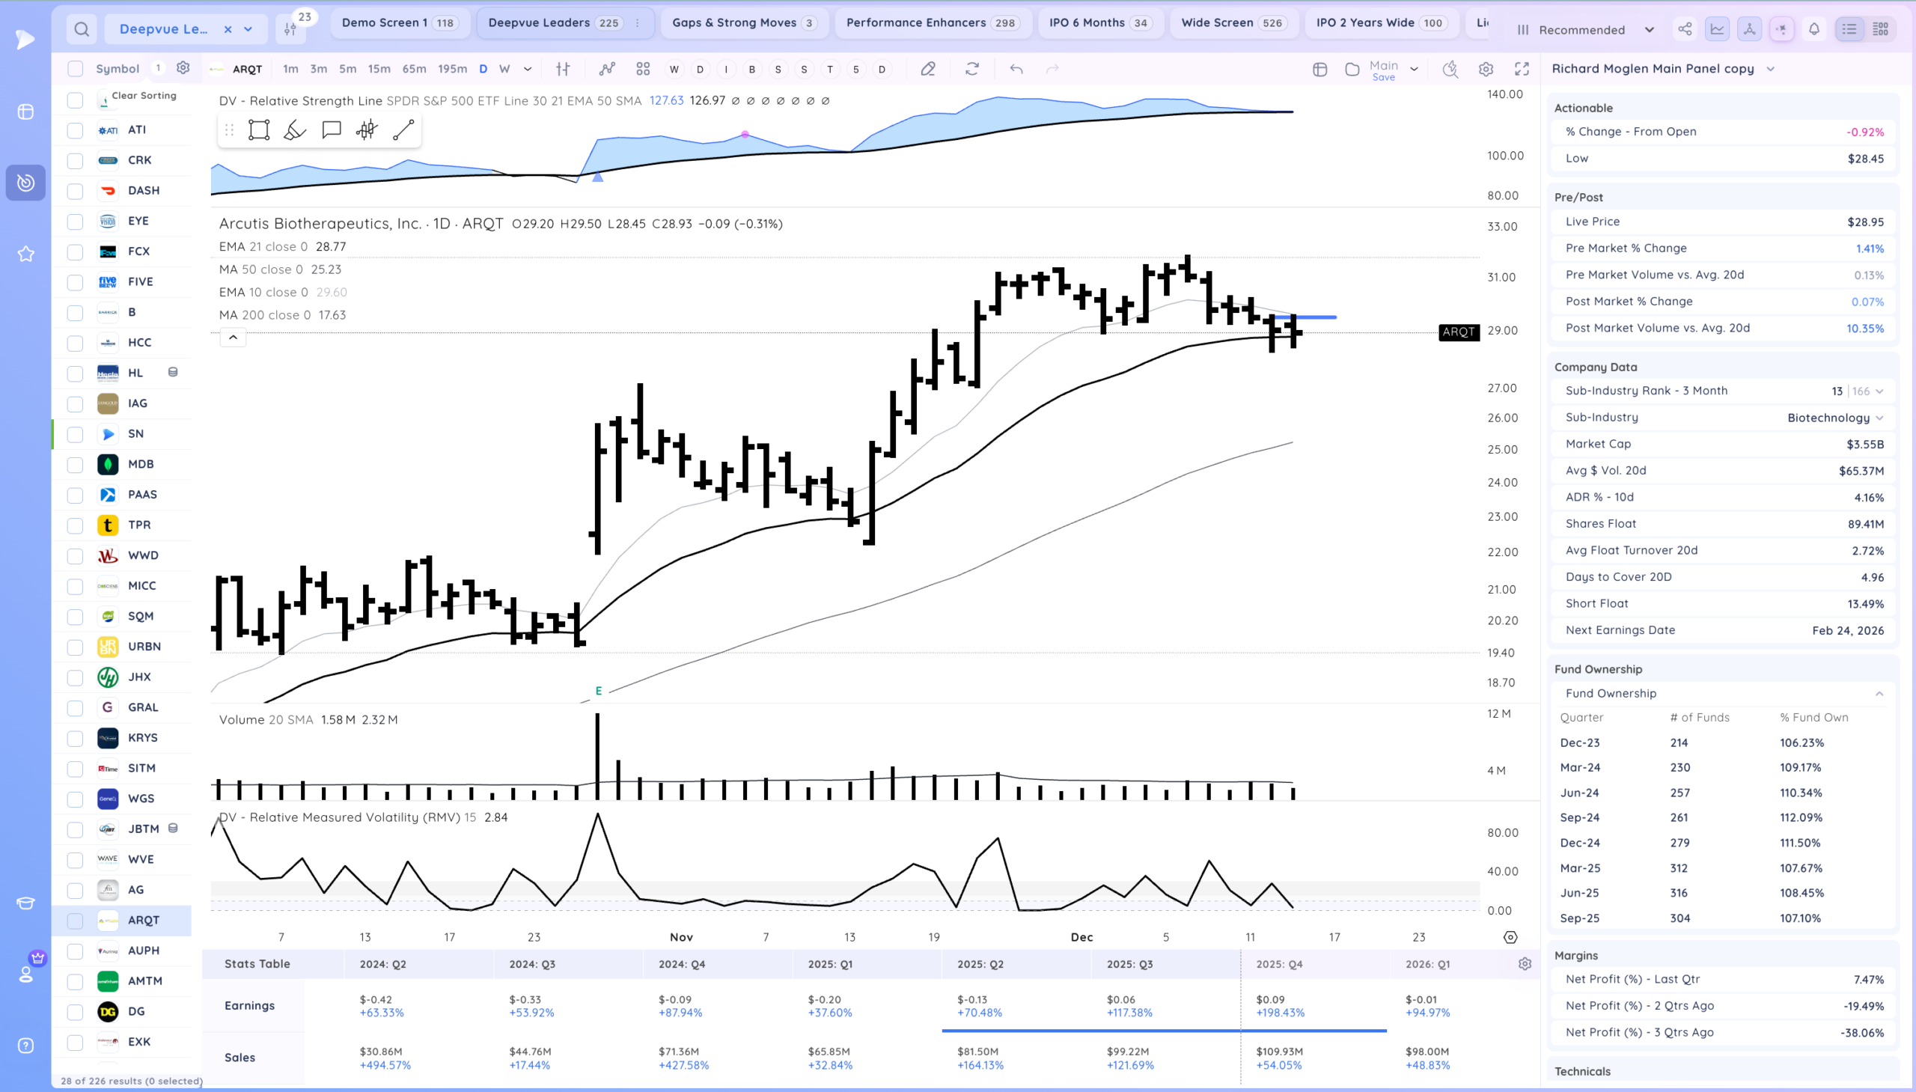Screen dimensions: 1916x1092
Task: Toggle the select-all Symbol checkbox
Action: pyautogui.click(x=75, y=69)
